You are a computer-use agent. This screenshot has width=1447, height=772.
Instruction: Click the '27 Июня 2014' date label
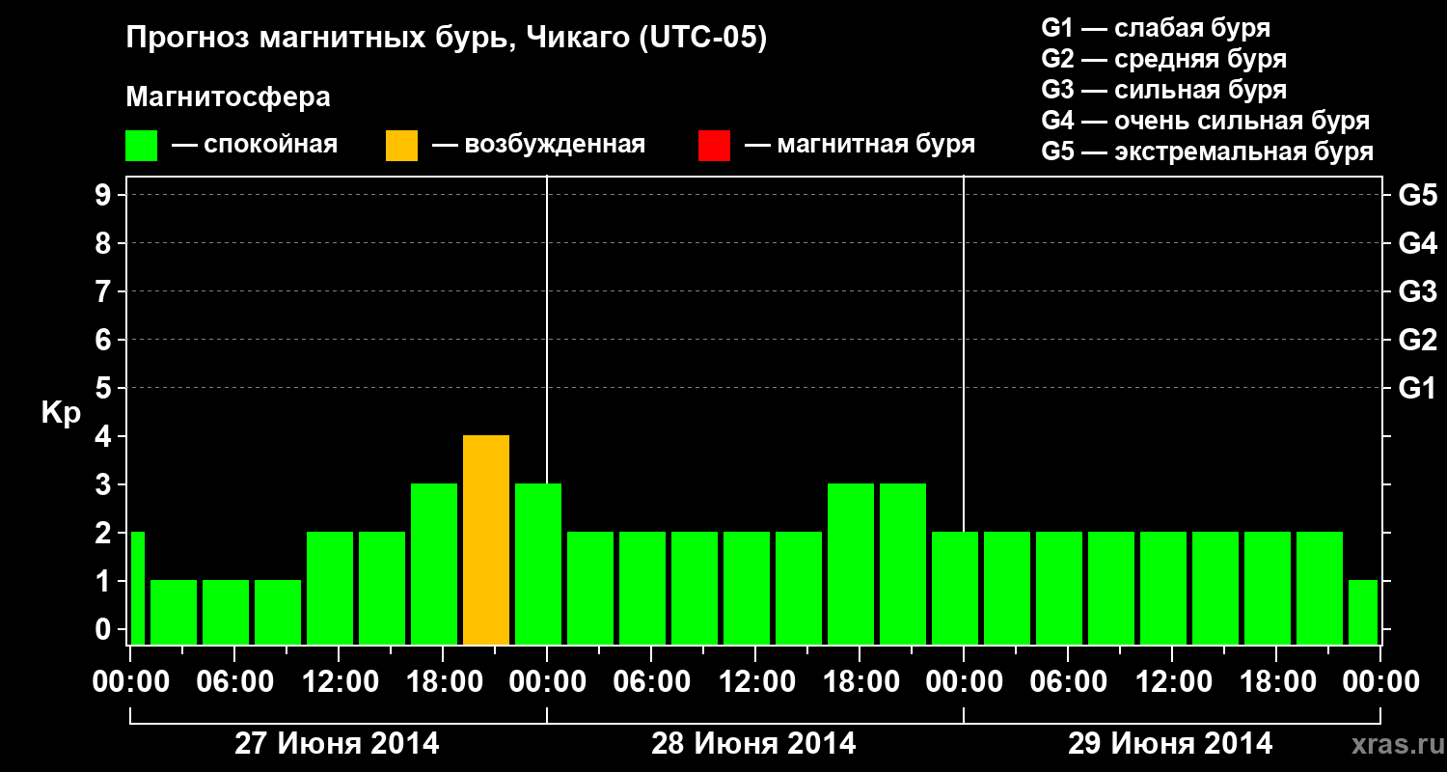point(338,744)
